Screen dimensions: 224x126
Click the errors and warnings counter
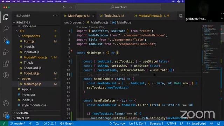[50, 124]
